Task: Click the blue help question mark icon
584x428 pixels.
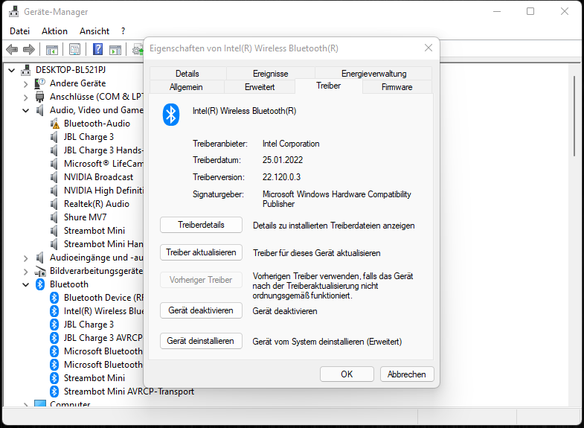Action: (x=97, y=49)
